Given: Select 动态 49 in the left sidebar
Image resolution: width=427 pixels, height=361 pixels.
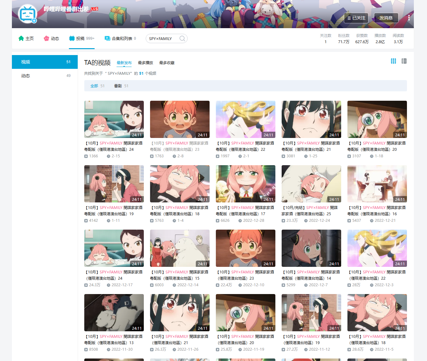Looking at the screenshot, I should pyautogui.click(x=45, y=76).
